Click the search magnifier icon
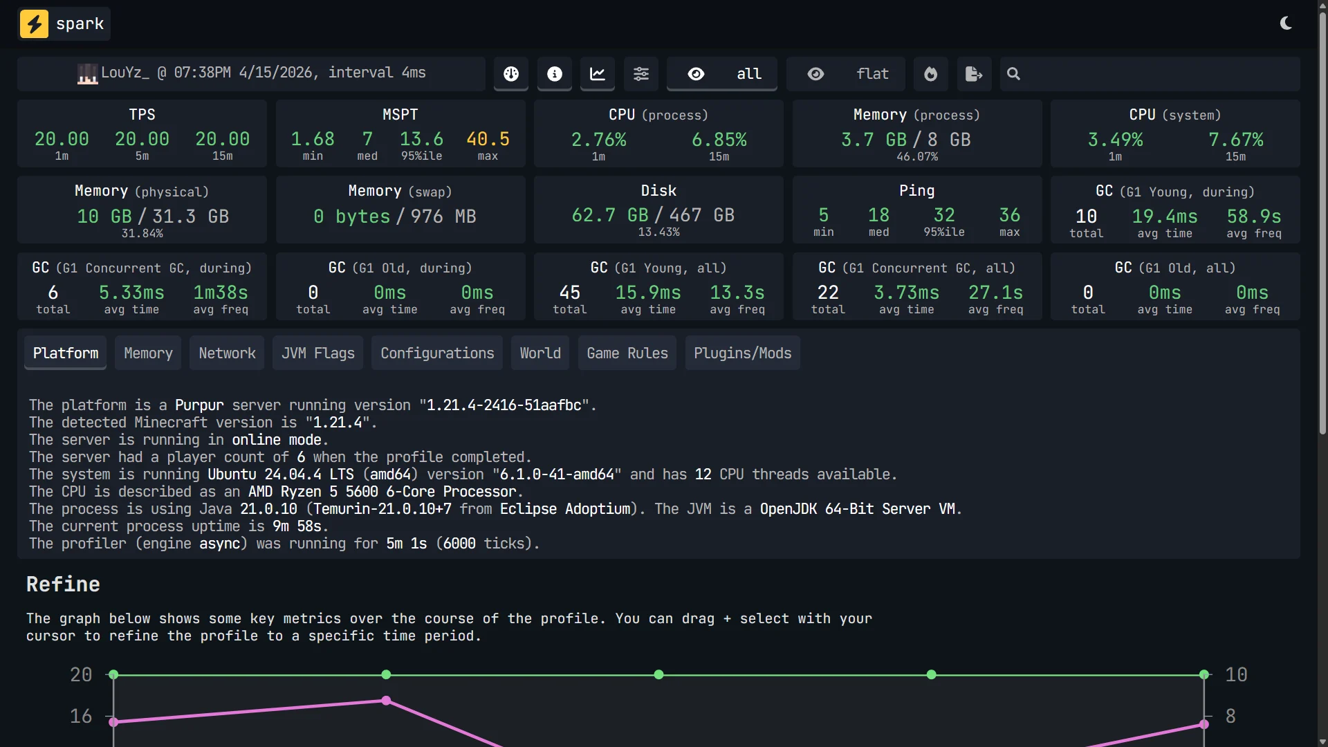Screen dimensions: 1328x747 pos(1013,74)
